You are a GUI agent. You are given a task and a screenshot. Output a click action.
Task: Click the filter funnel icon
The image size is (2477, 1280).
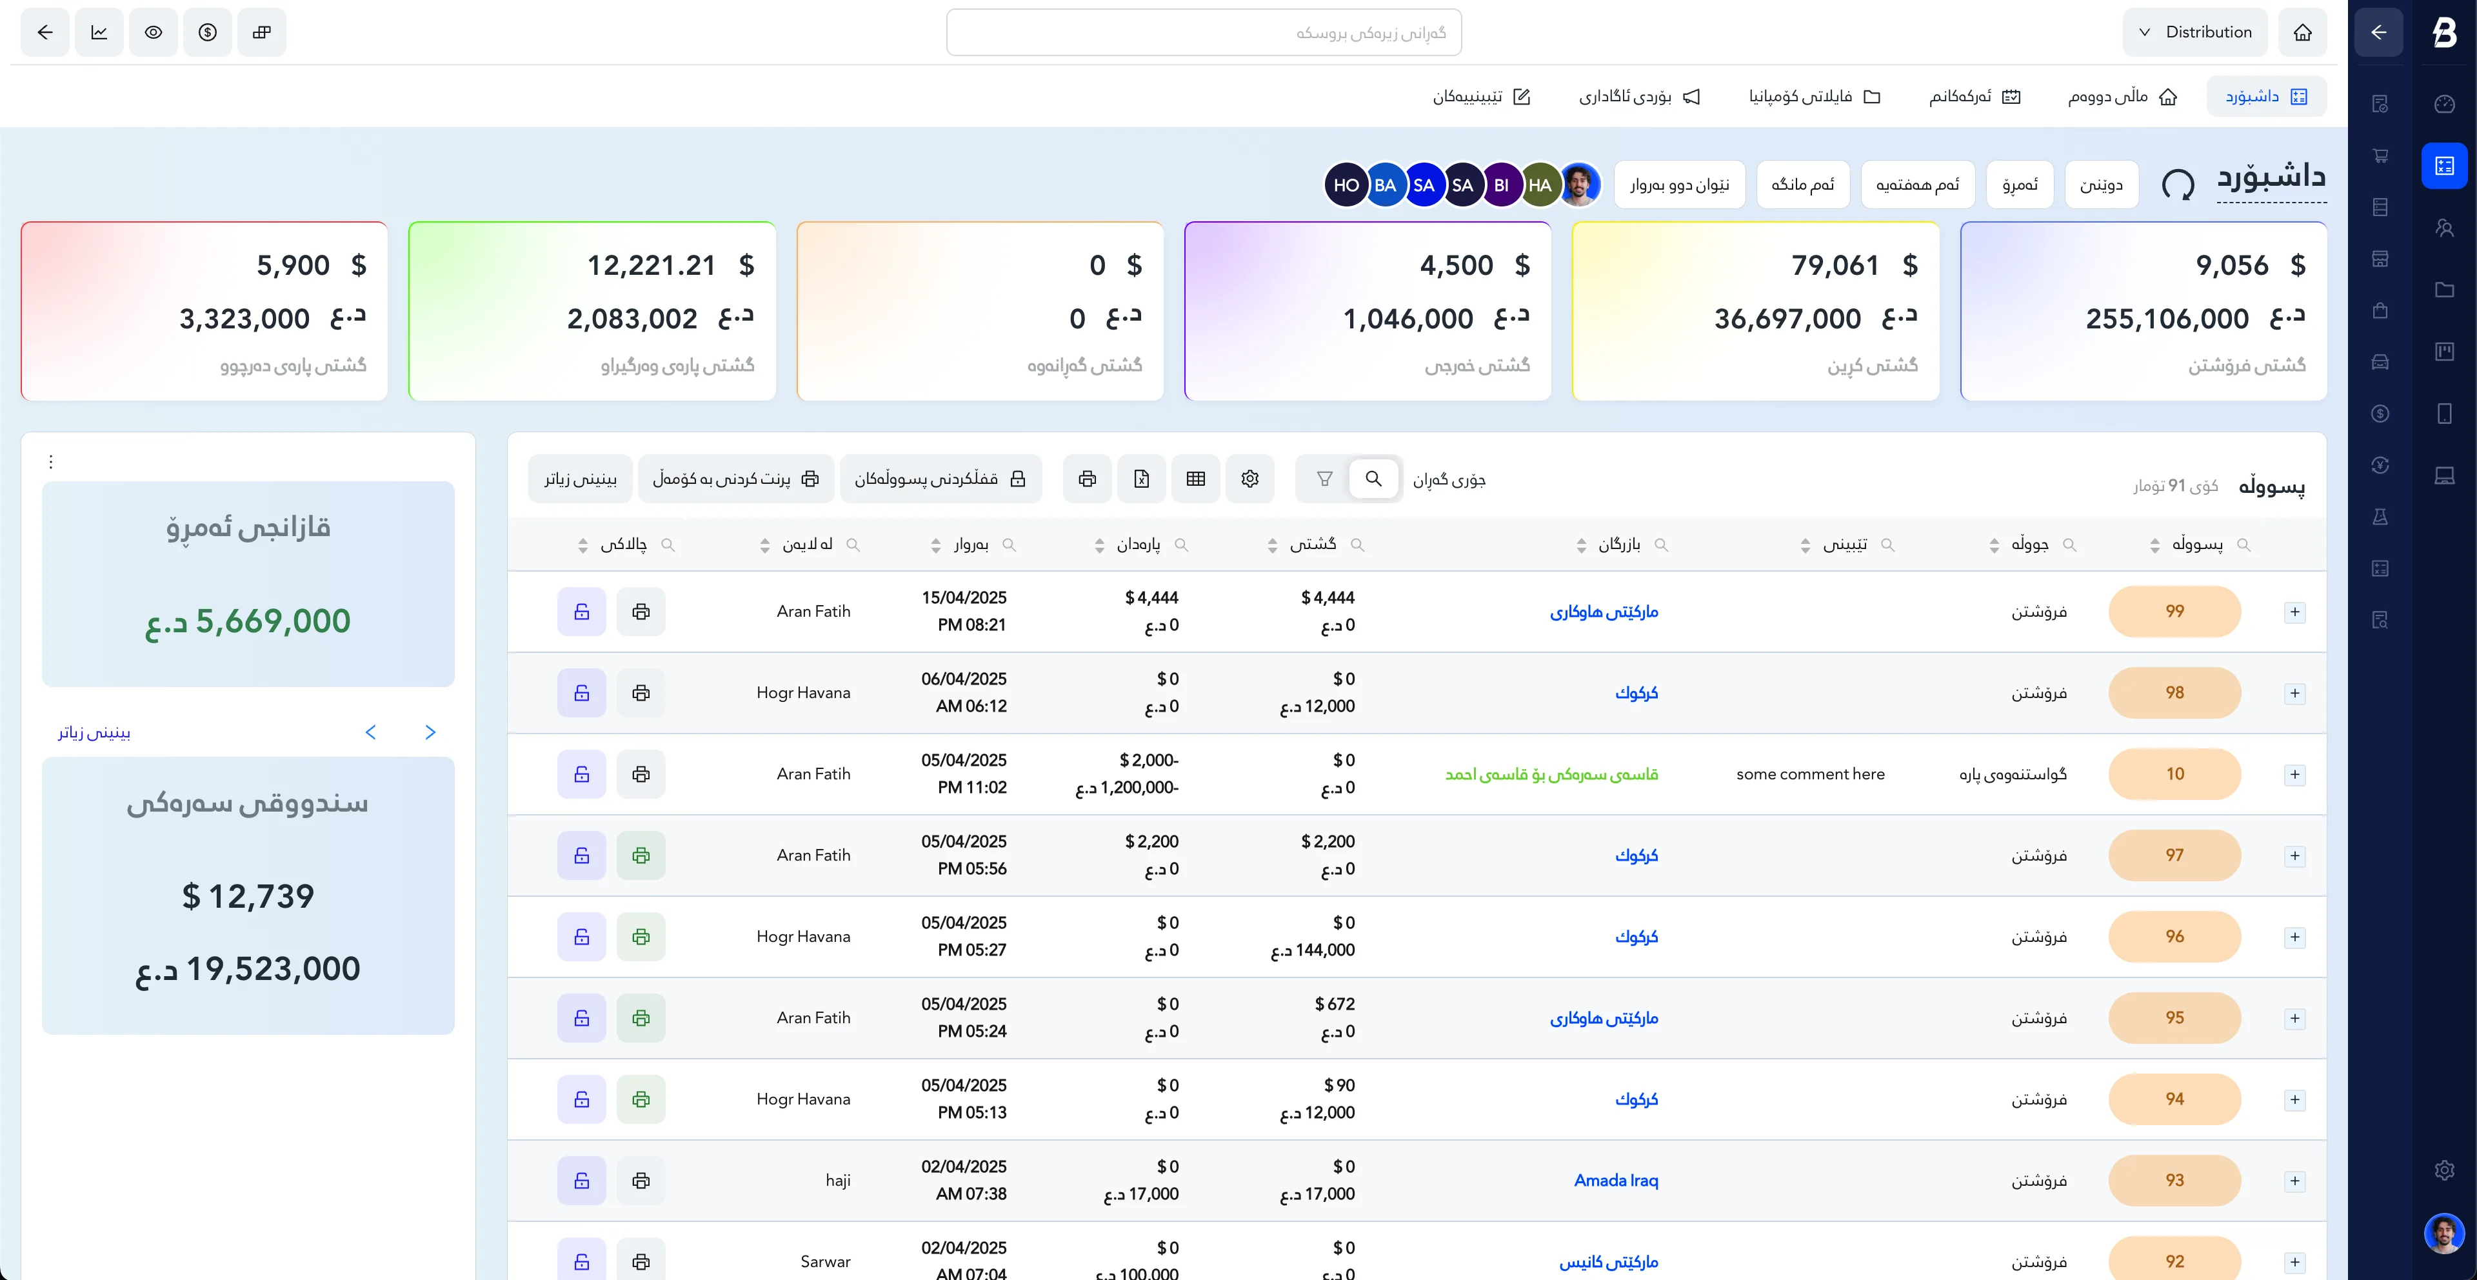(x=1324, y=478)
